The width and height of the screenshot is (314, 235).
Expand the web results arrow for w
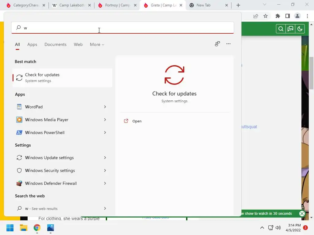(x=105, y=208)
